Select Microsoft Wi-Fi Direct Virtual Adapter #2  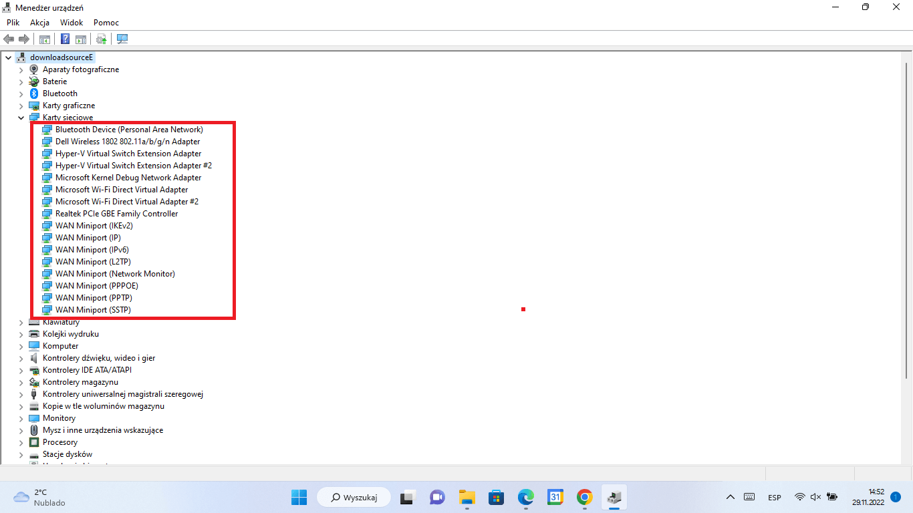(127, 202)
